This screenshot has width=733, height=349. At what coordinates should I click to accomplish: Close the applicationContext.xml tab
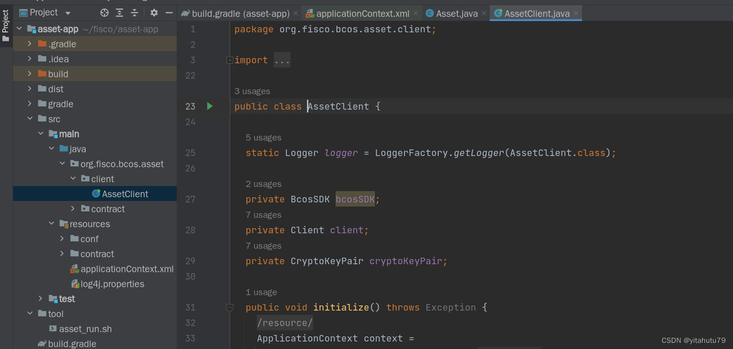(x=416, y=14)
